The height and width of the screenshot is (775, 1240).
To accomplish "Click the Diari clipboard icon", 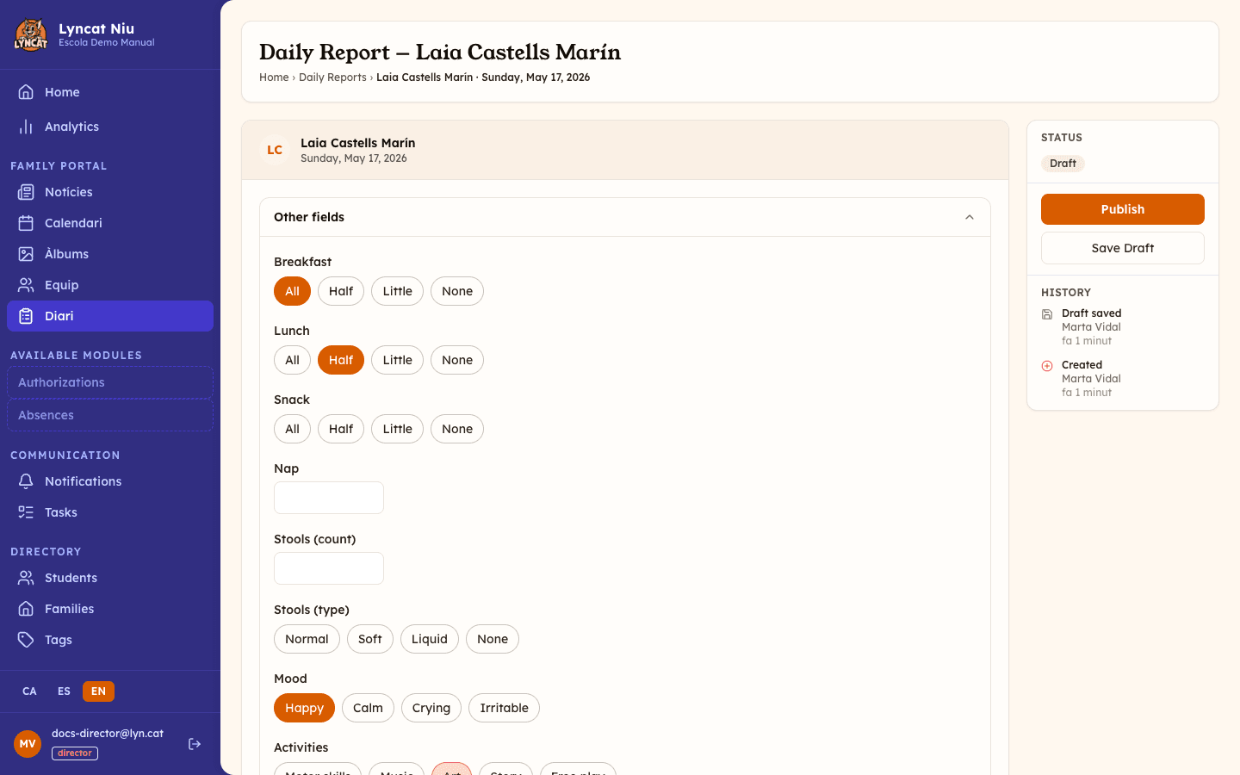I will click(x=27, y=316).
